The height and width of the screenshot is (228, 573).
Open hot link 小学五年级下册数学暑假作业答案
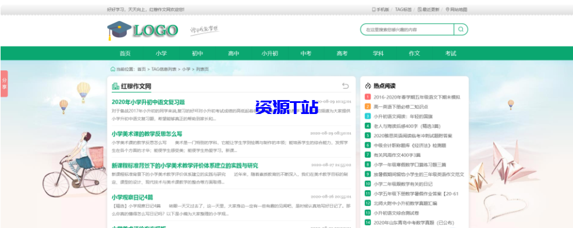point(416,194)
